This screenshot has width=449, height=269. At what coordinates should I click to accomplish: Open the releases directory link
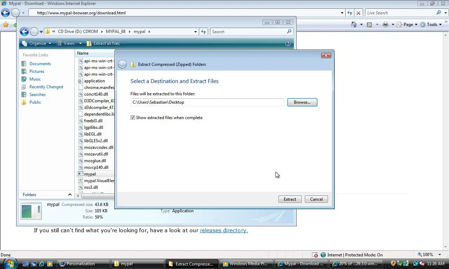click(224, 230)
